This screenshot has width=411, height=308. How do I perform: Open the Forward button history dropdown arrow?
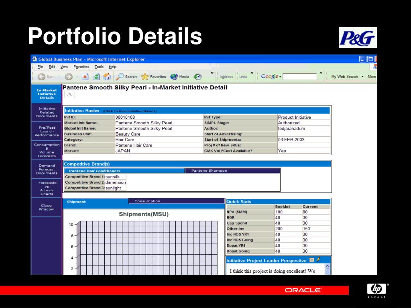pos(77,77)
